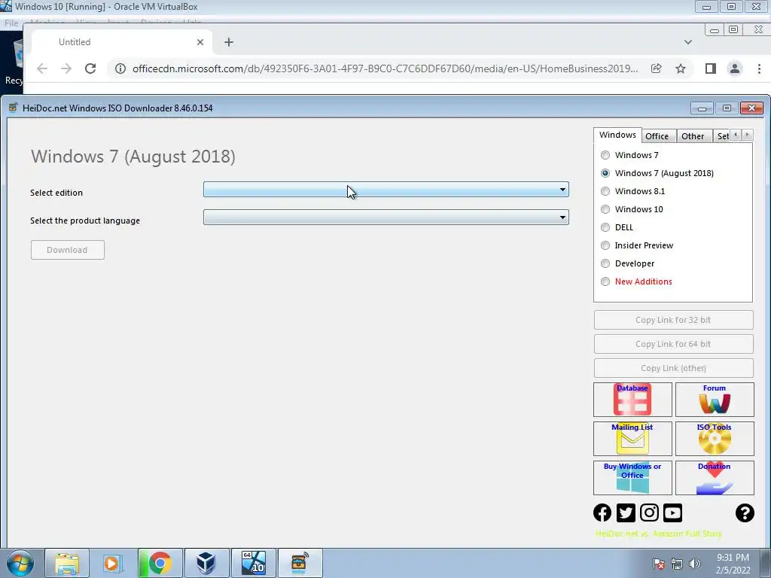
Task: Select the Developer radio button
Action: pyautogui.click(x=605, y=263)
